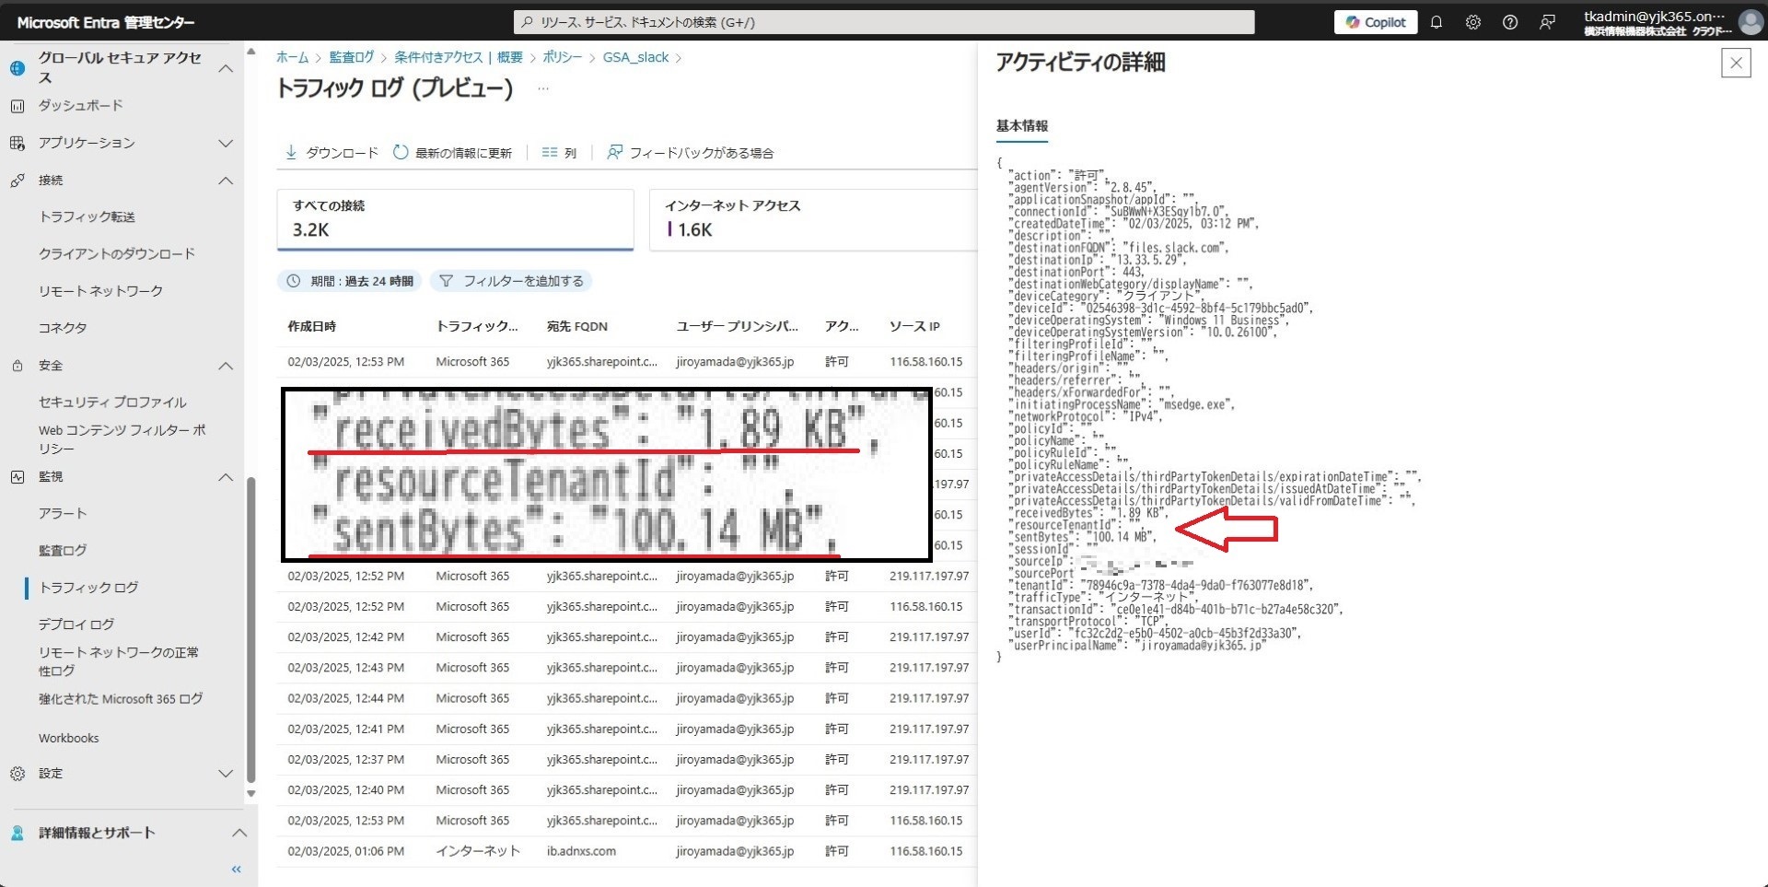1768x887 pixels.
Task: Open 監査ログ in the sidebar
Action: (x=63, y=551)
